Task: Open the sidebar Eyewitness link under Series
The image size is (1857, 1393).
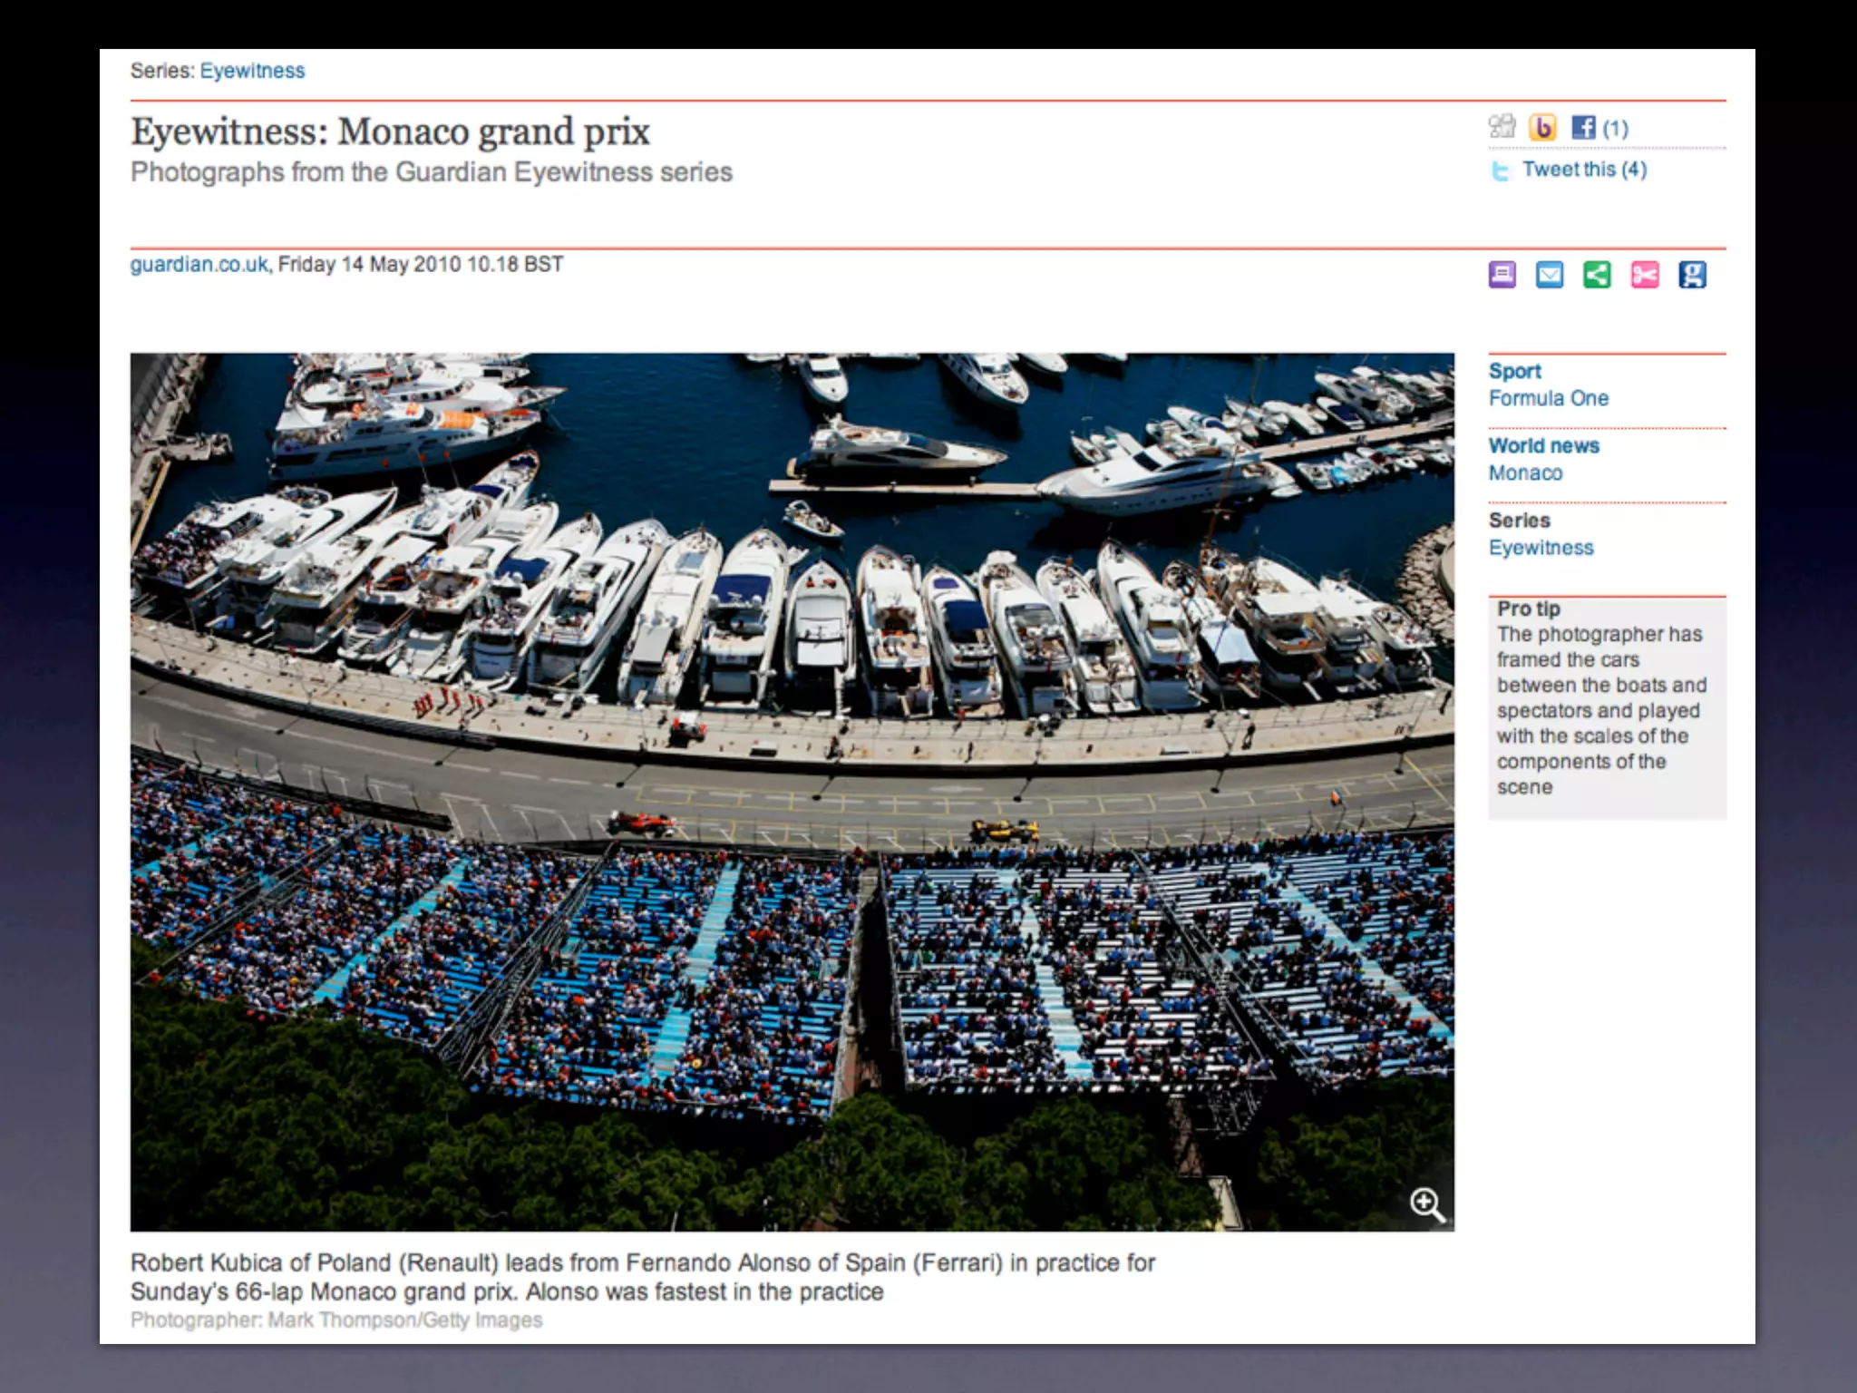Action: pyautogui.click(x=1541, y=548)
